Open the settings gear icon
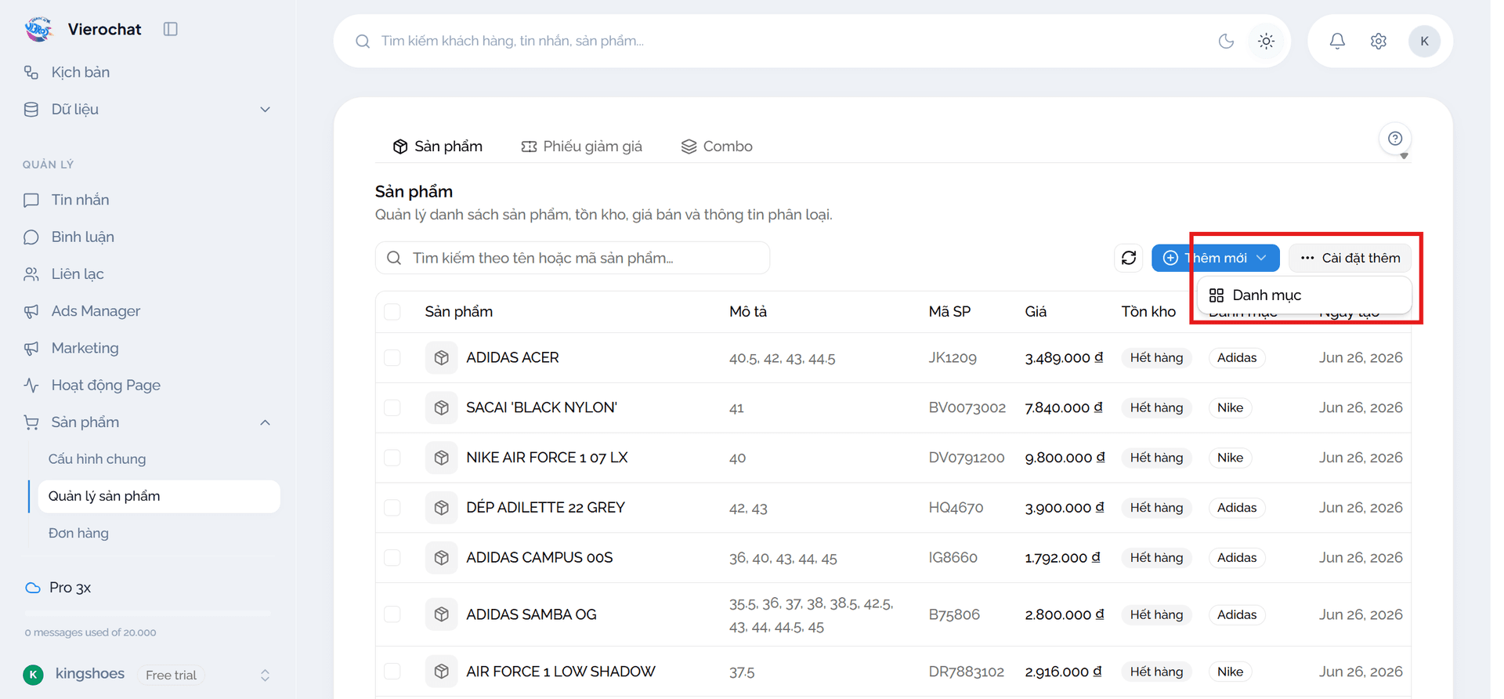 click(x=1379, y=41)
